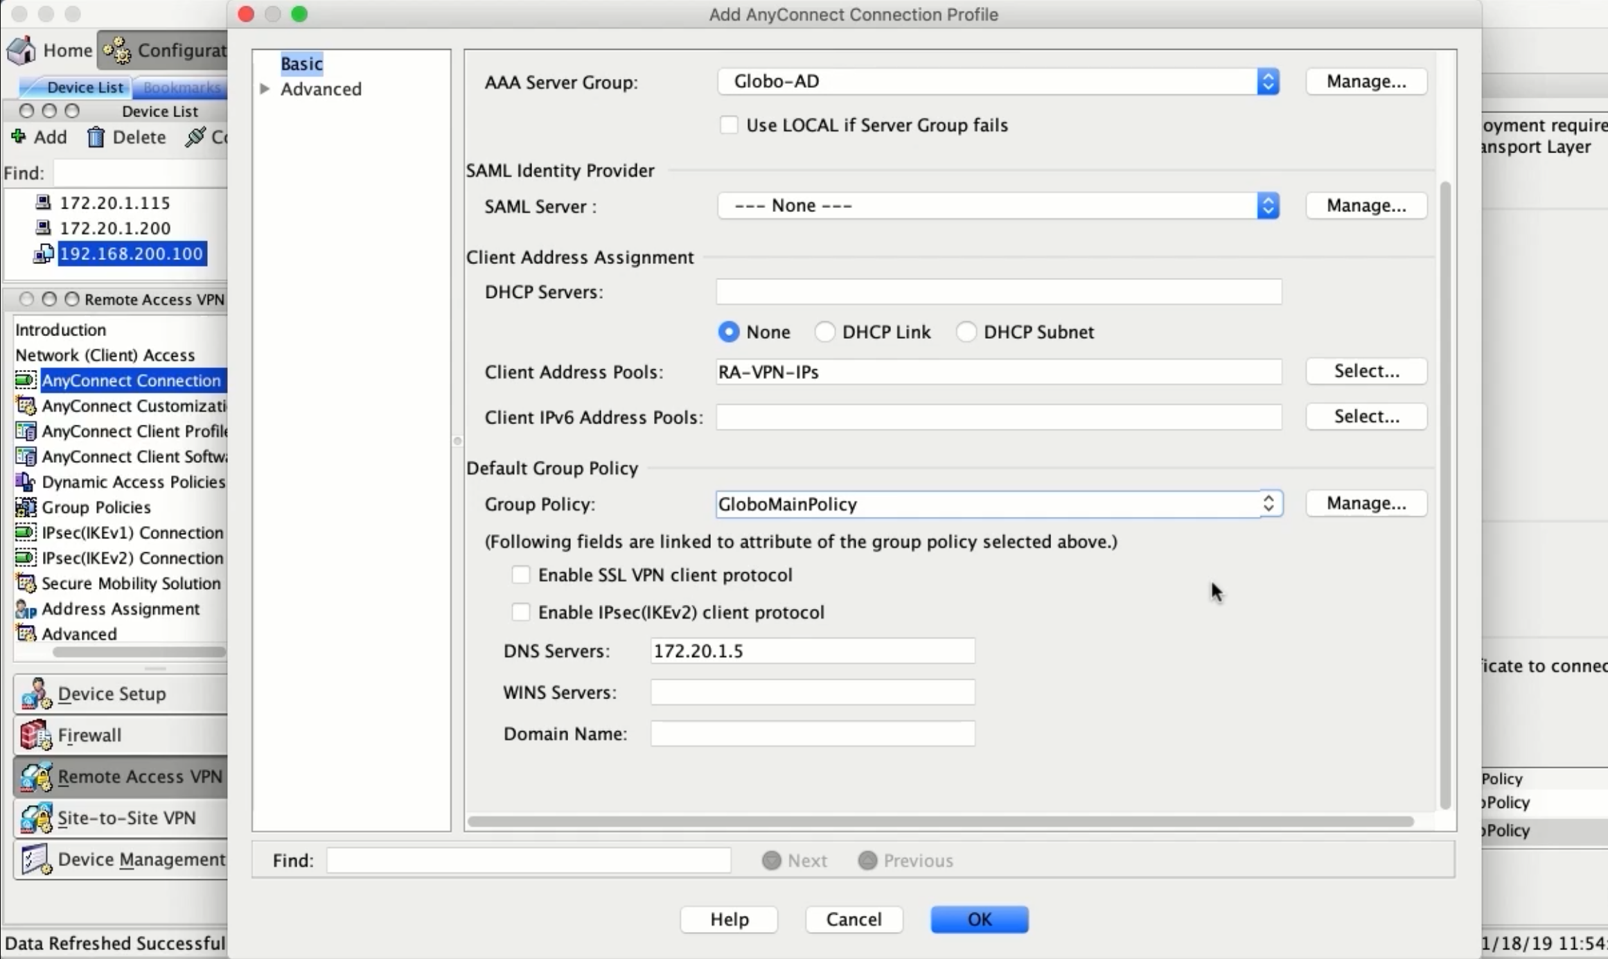Click the Cancel button
The height and width of the screenshot is (959, 1608).
pos(854,920)
